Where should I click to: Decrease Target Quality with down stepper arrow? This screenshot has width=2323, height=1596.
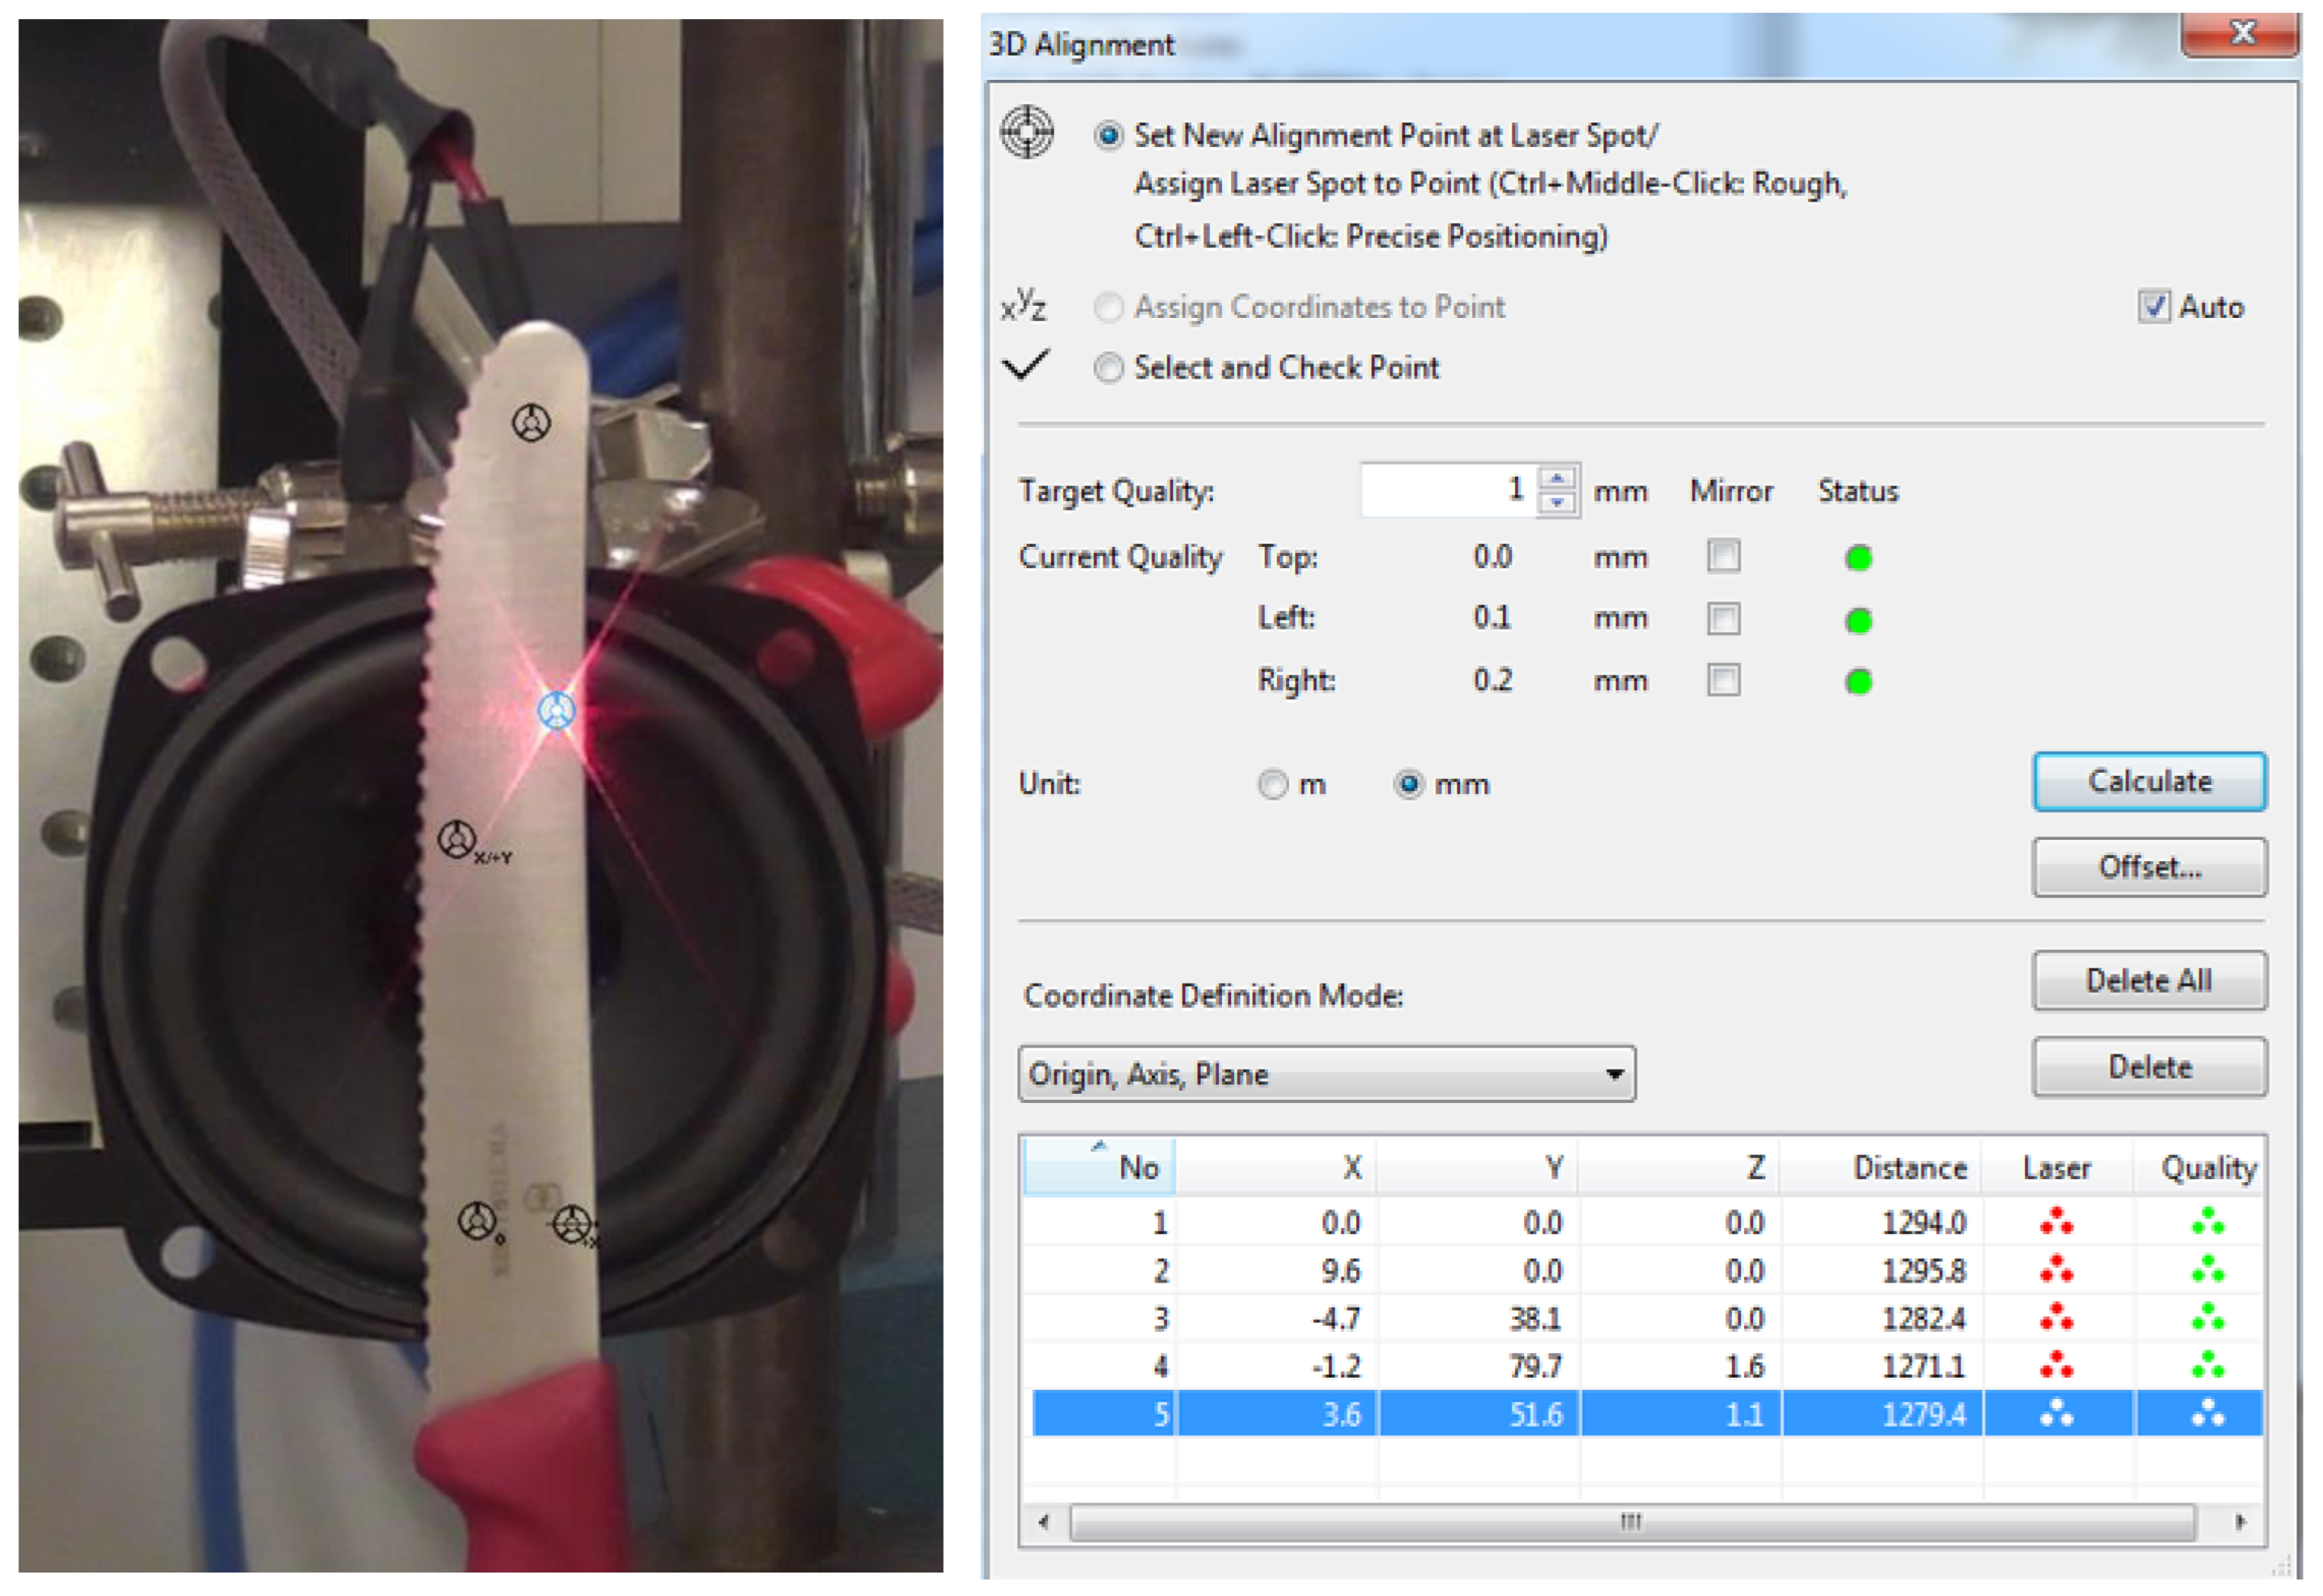point(1556,502)
